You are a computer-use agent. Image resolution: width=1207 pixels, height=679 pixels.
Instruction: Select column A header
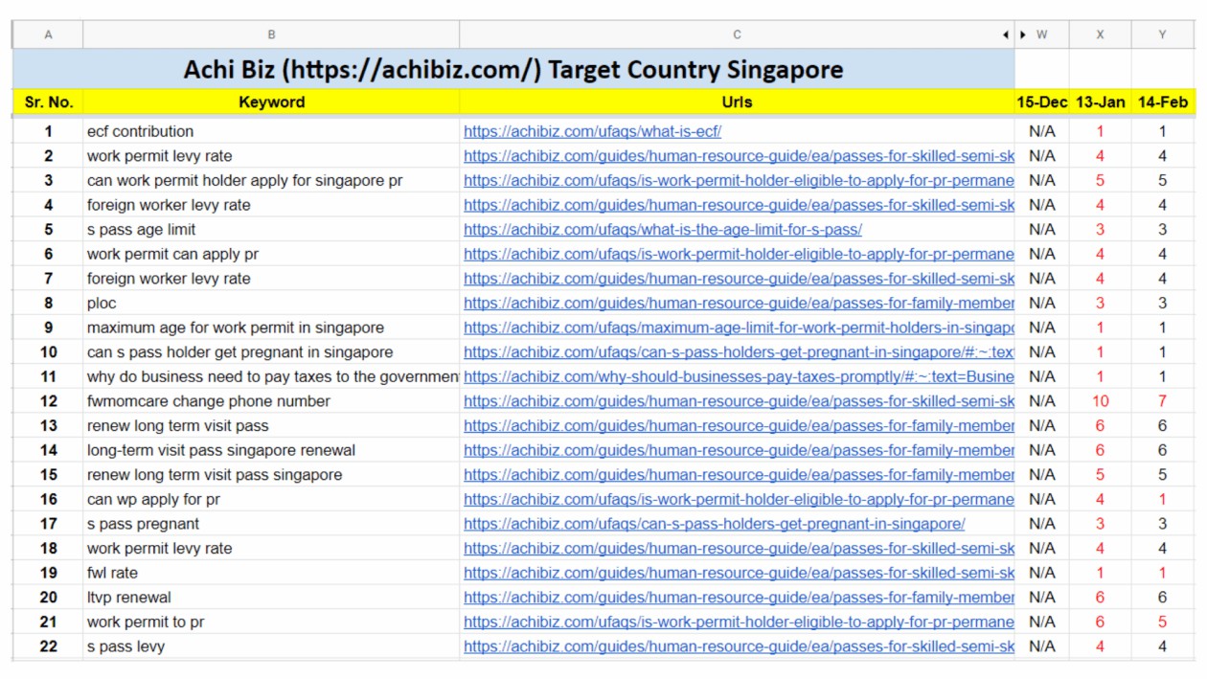[48, 34]
